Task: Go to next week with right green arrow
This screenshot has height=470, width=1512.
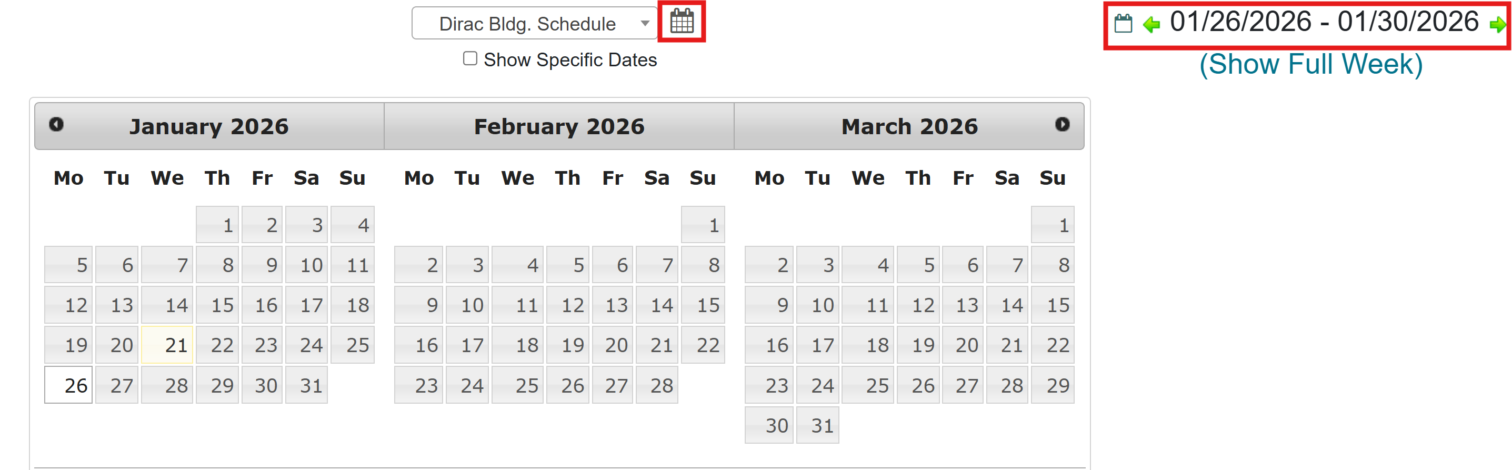Action: pos(1497,24)
